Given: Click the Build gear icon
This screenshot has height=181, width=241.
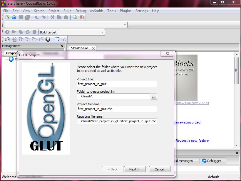Looking at the screenshot, I should pyautogui.click(x=7, y=32).
